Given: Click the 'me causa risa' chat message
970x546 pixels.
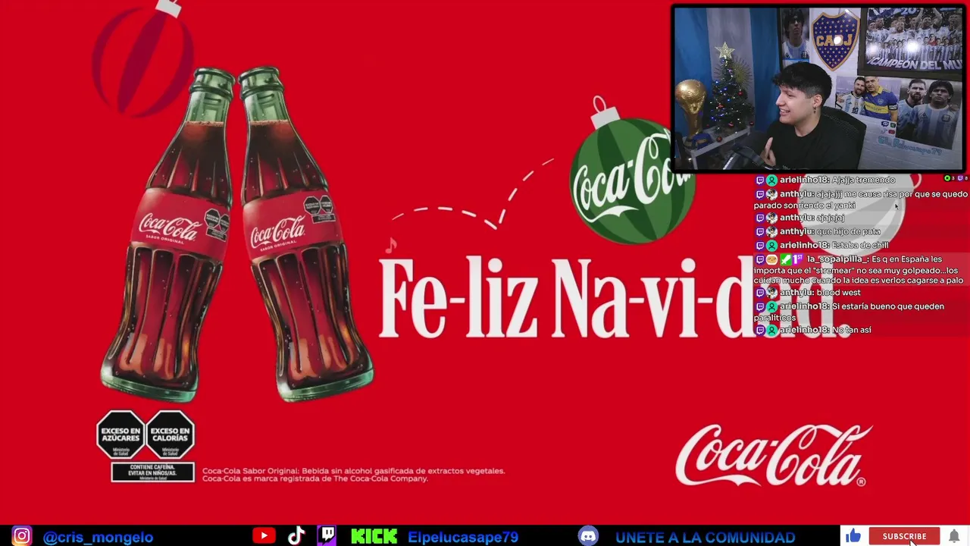Looking at the screenshot, I should click(x=860, y=199).
